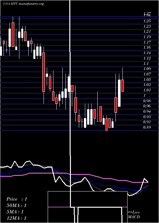The height and width of the screenshot is (223, 159).
Task: Select the 1.03 price axis label
Action: (x=147, y=85)
